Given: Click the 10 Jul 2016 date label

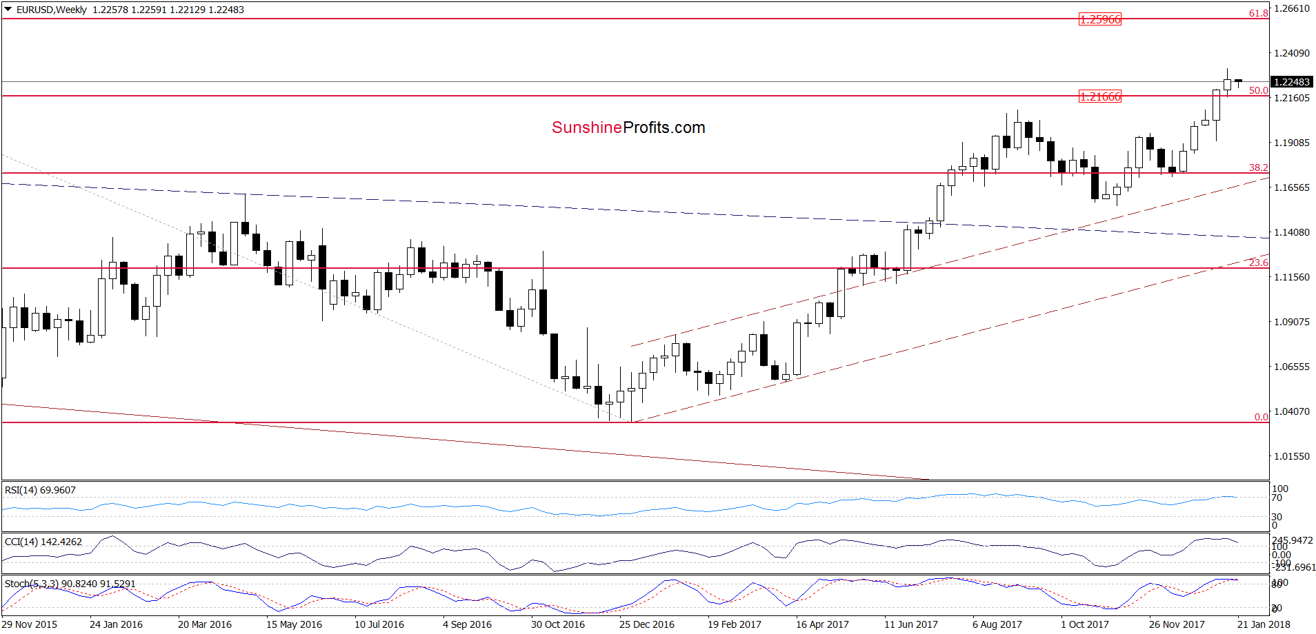Looking at the screenshot, I should pyautogui.click(x=379, y=624).
